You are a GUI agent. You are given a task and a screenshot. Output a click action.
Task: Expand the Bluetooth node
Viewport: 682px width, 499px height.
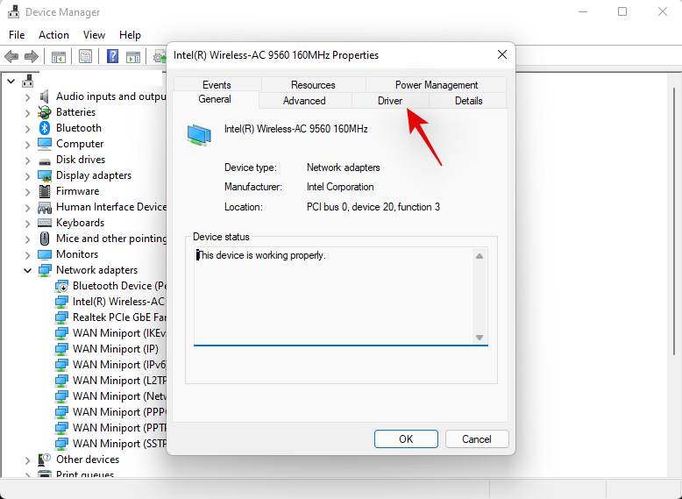(27, 129)
